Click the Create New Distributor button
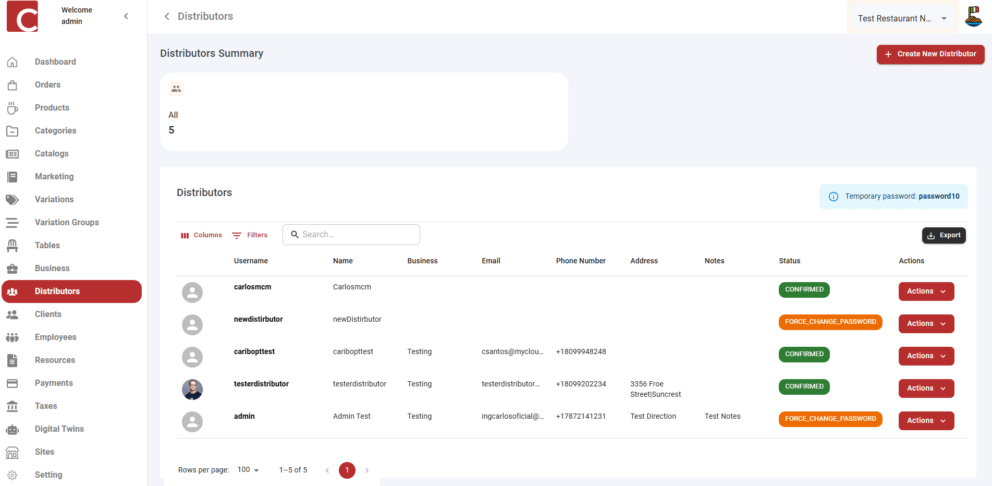This screenshot has height=486, width=992. click(x=930, y=54)
